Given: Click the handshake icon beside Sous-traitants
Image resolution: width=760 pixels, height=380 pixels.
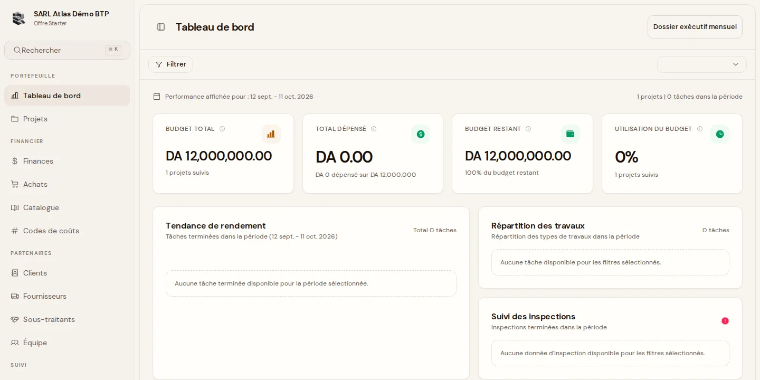Looking at the screenshot, I should [15, 319].
